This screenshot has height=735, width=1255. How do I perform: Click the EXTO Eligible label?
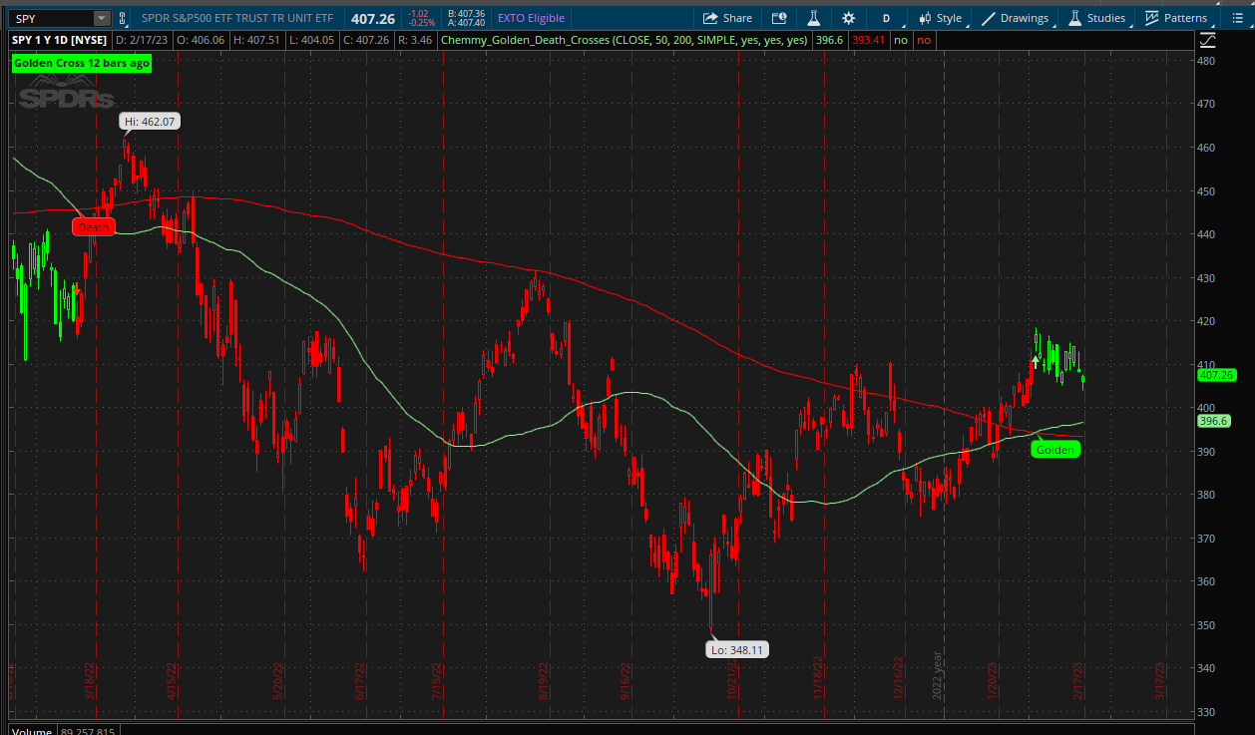[x=531, y=18]
